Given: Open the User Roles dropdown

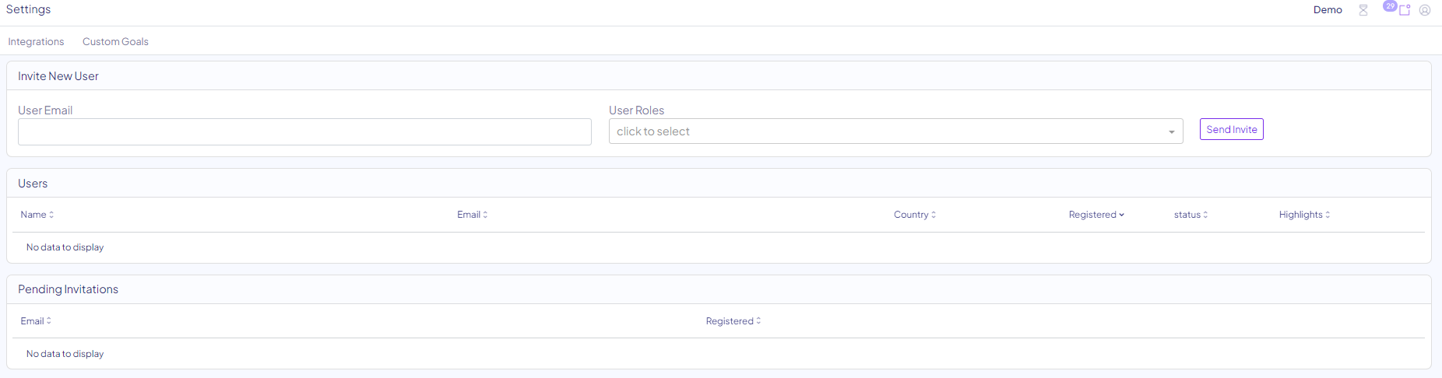Looking at the screenshot, I should [x=888, y=131].
